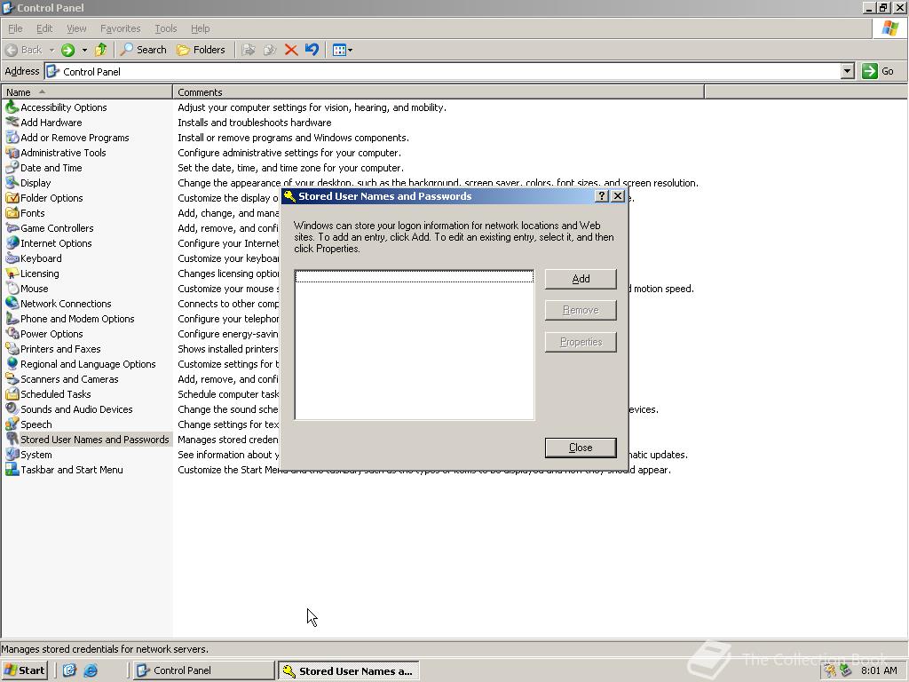Open the Scheduled Tasks icon
This screenshot has height=682, width=909.
[x=12, y=393]
